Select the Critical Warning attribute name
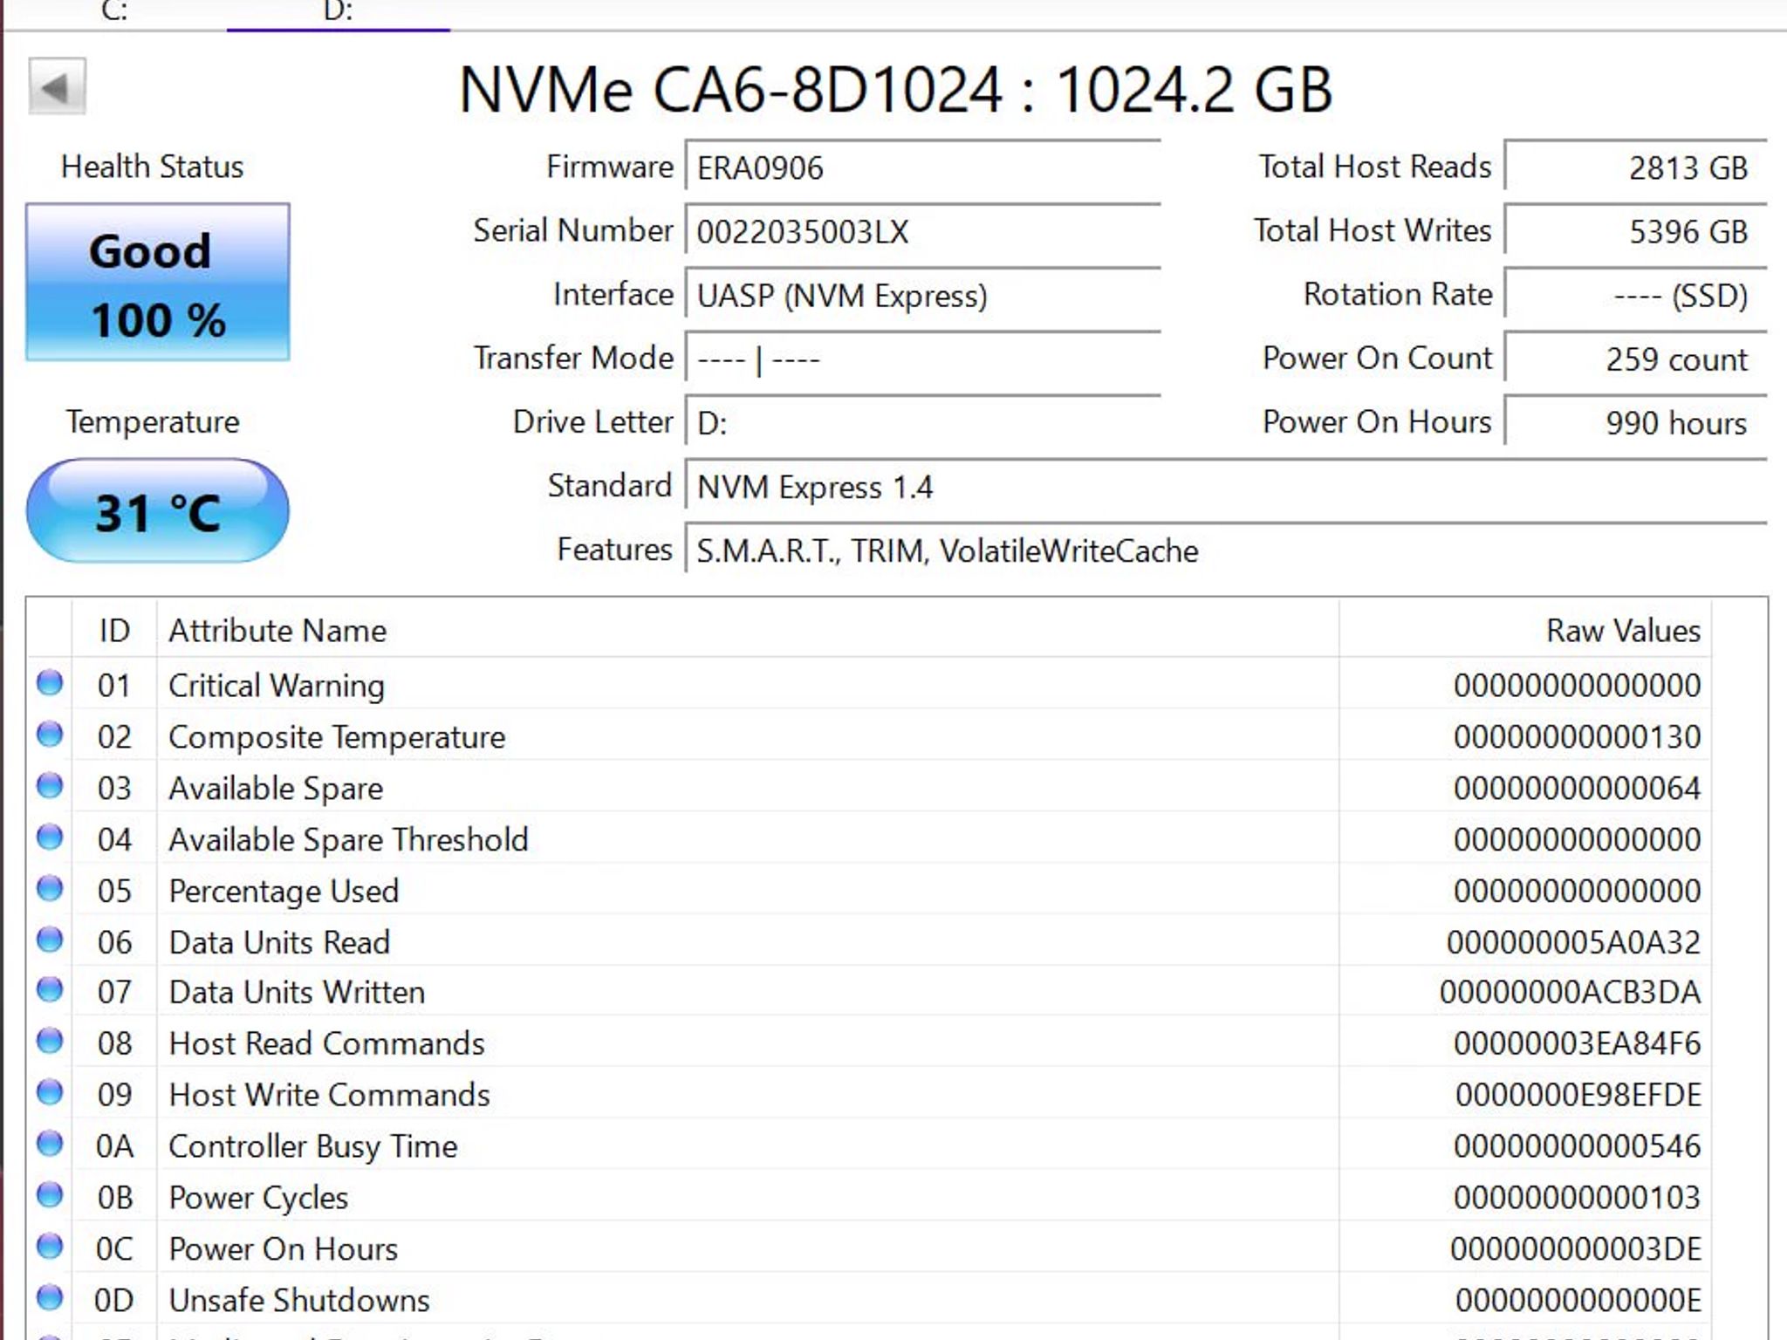 (x=277, y=686)
